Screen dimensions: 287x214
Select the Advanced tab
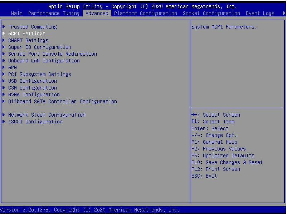point(97,13)
